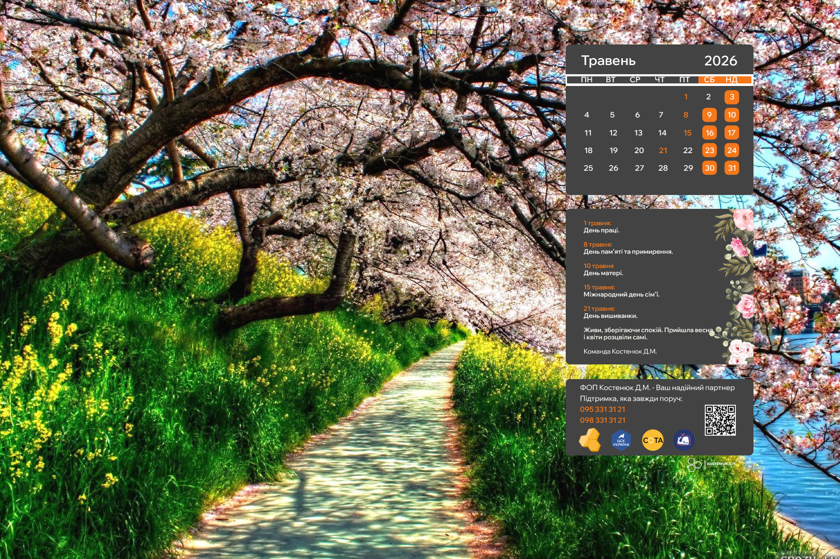Click the QR code image

(x=720, y=420)
